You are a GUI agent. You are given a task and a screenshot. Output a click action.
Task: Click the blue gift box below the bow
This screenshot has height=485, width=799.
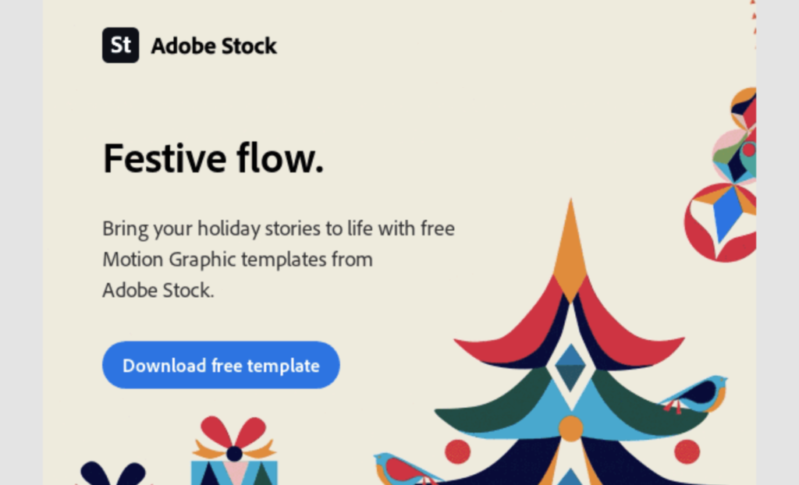click(x=234, y=473)
